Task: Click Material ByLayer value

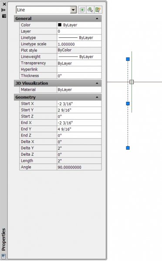Action: (x=79, y=90)
